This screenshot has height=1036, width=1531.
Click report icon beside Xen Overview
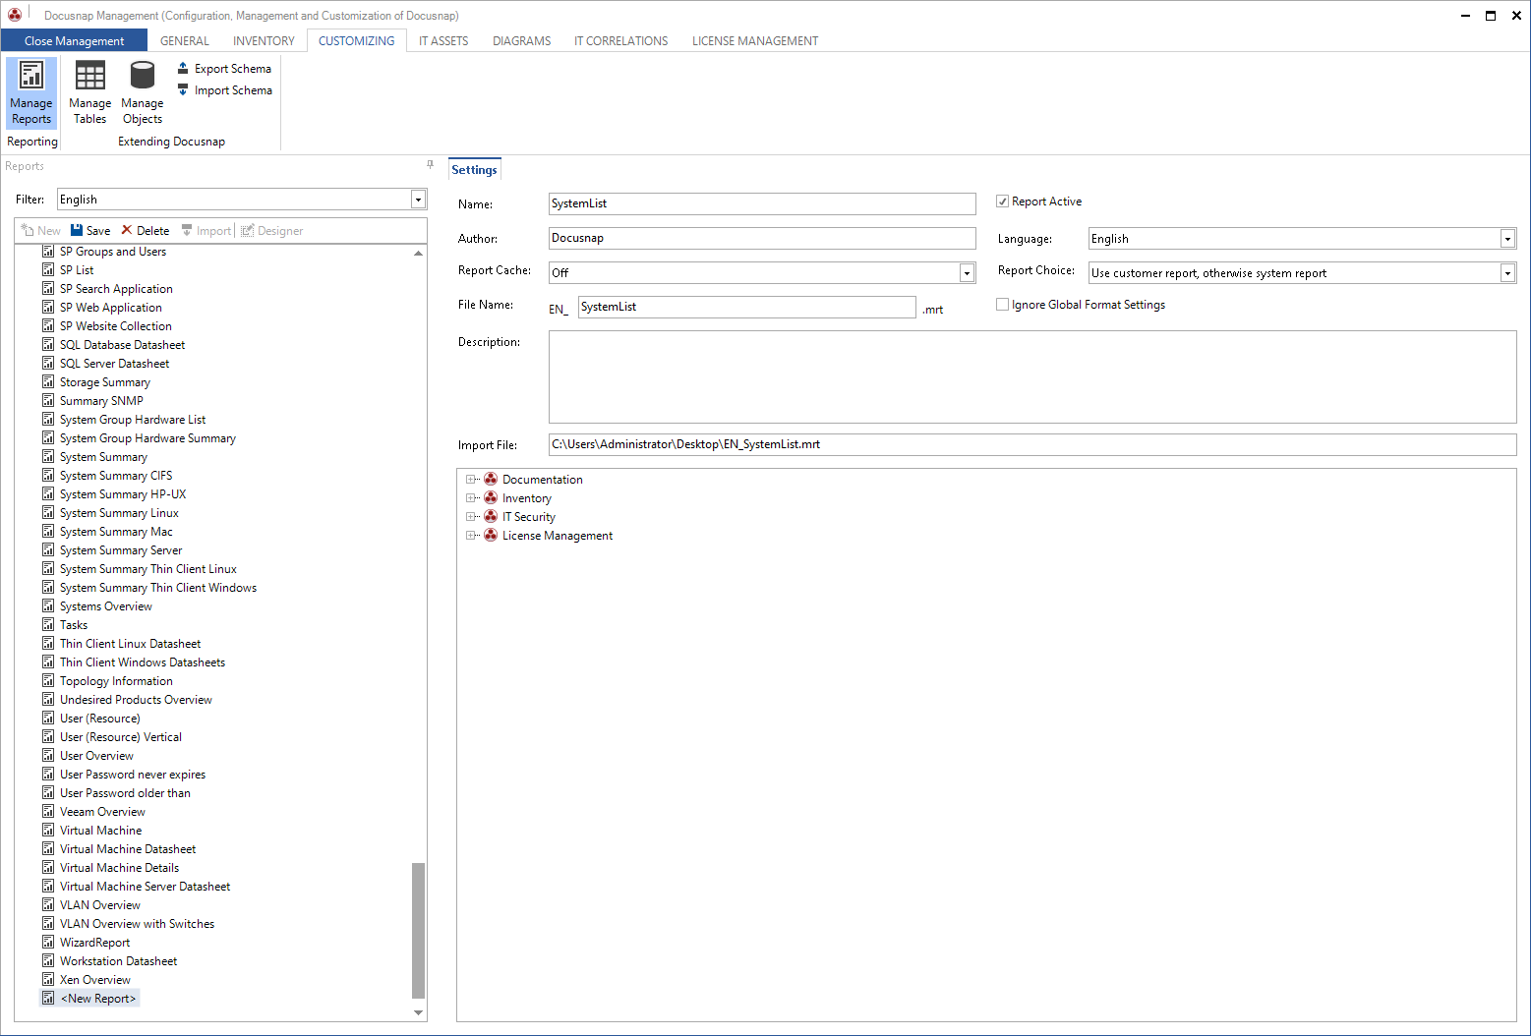click(x=48, y=979)
